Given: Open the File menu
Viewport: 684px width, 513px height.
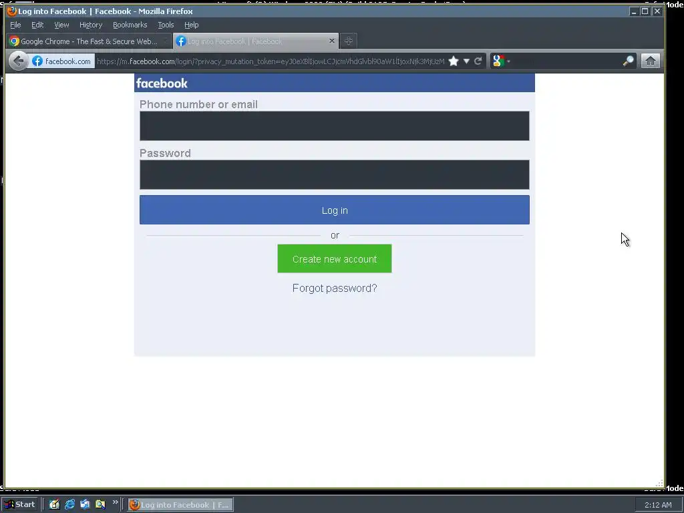Looking at the screenshot, I should 15,25.
